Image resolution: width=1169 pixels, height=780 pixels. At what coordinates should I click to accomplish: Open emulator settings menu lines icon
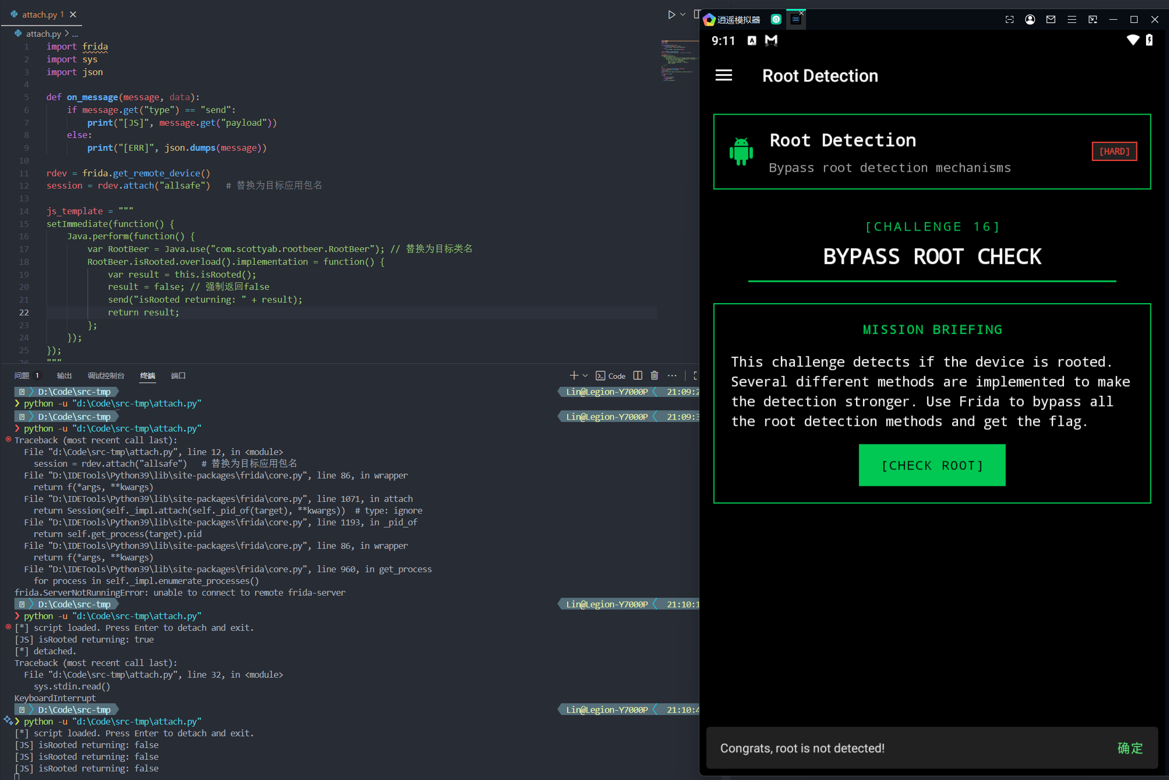(1071, 20)
